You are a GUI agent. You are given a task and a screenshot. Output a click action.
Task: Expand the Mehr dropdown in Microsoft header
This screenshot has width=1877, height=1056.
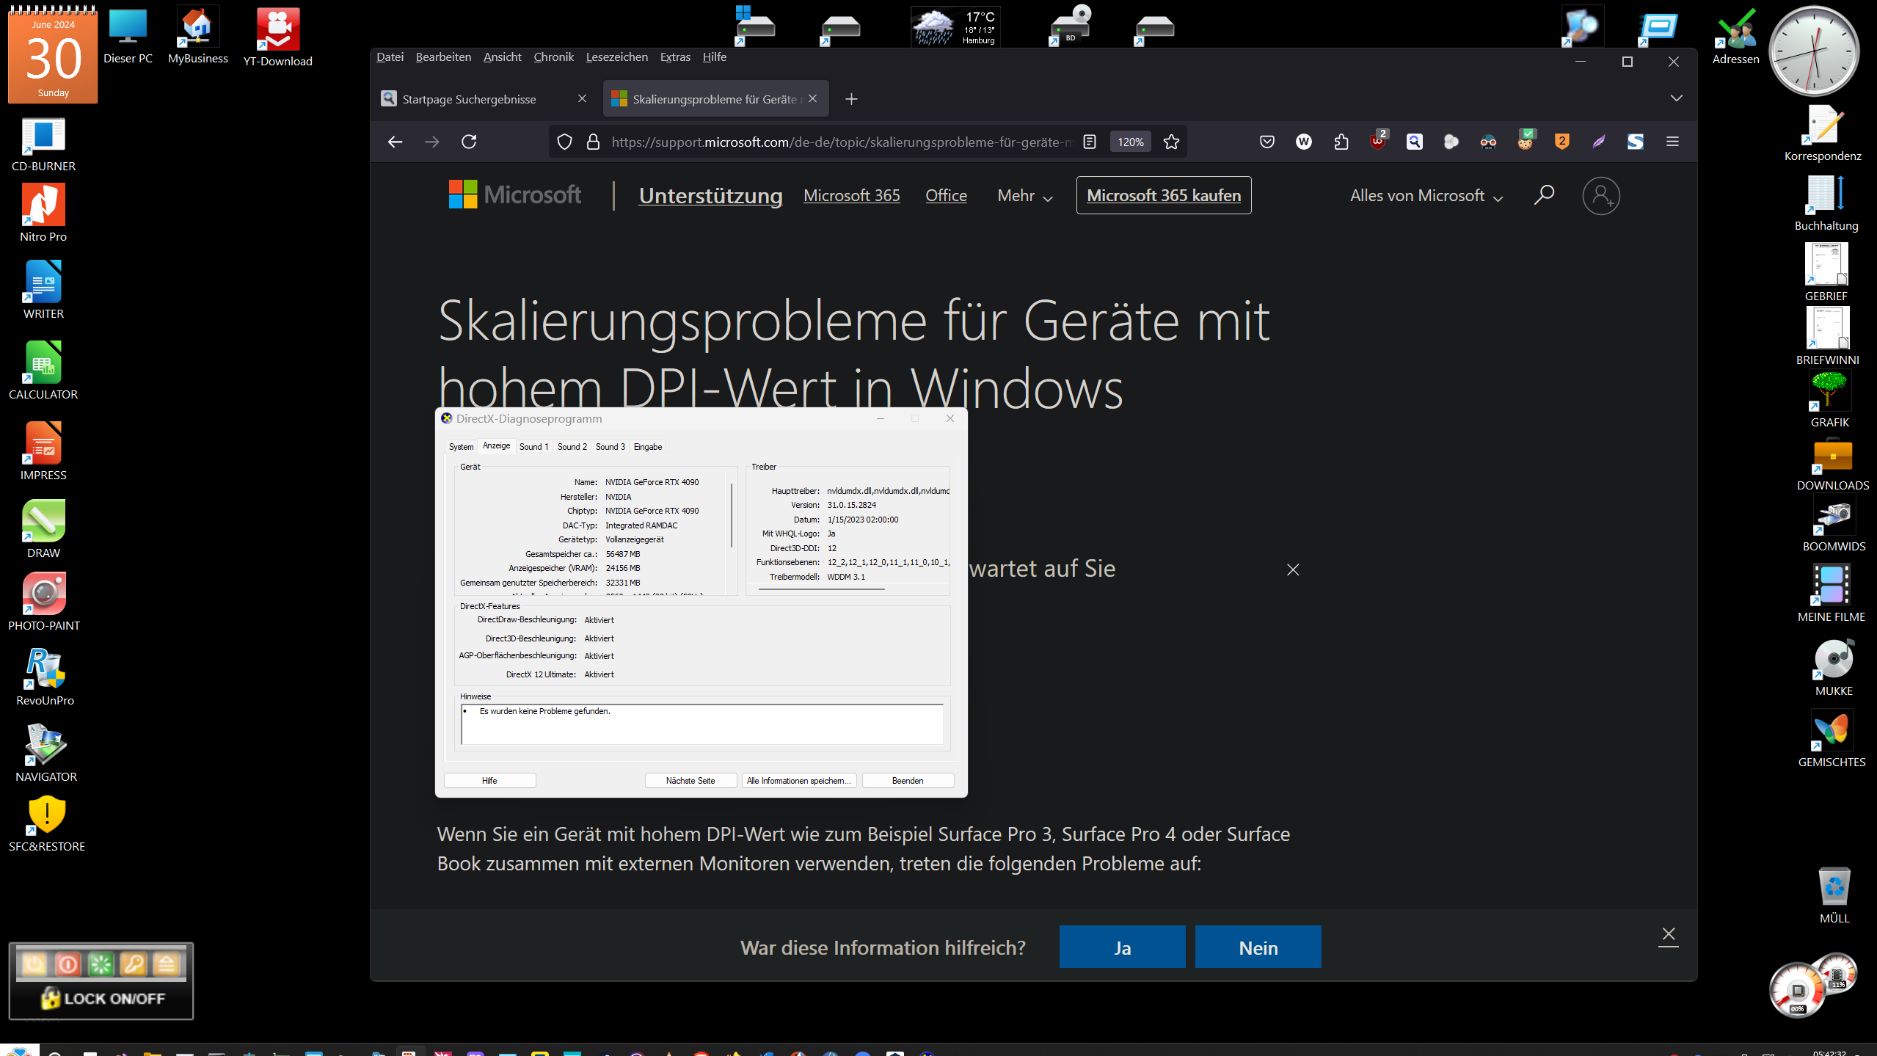point(1025,196)
